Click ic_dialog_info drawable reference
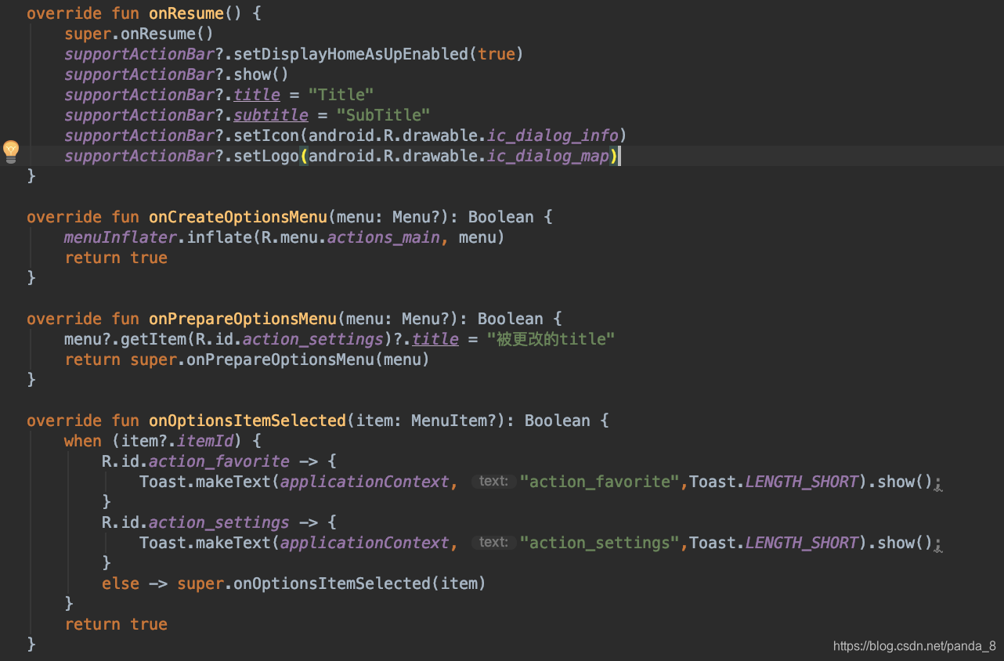 [x=554, y=135]
